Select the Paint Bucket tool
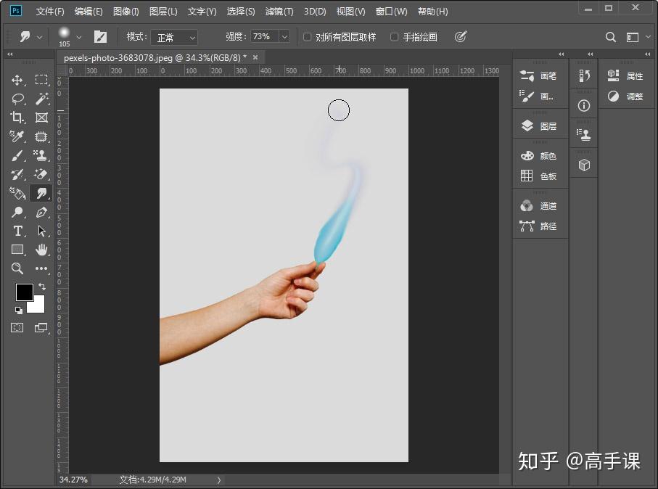 pyautogui.click(x=17, y=193)
